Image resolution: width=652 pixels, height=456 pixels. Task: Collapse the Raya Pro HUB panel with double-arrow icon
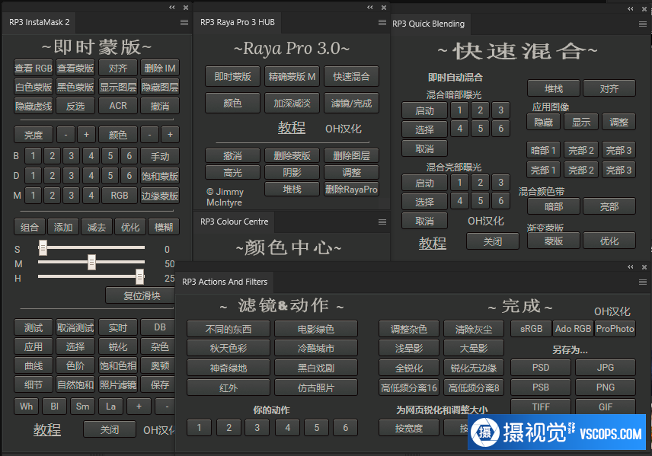pos(370,8)
